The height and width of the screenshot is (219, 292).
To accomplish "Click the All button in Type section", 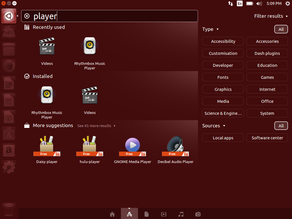I will [281, 29].
